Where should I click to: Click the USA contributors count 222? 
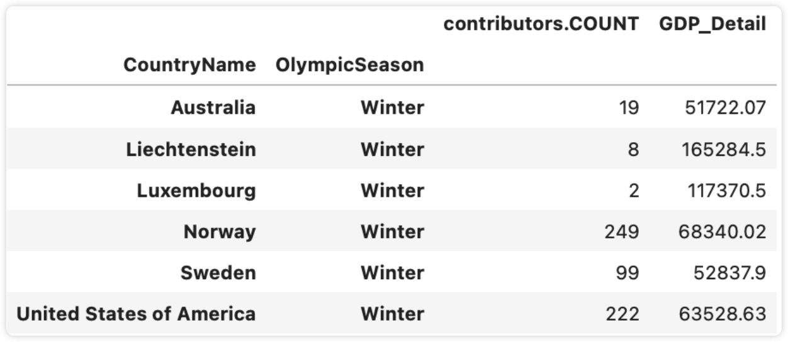[622, 313]
